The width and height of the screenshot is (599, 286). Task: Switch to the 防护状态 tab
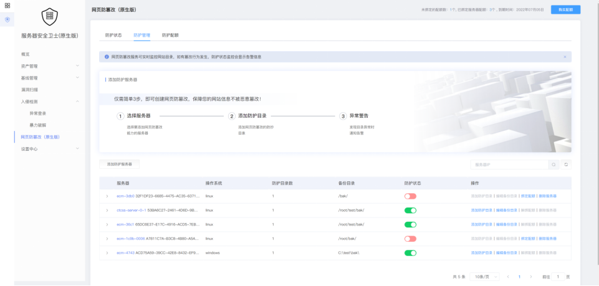[x=113, y=35]
